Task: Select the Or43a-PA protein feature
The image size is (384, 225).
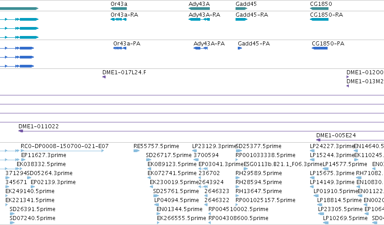Action: pos(120,48)
